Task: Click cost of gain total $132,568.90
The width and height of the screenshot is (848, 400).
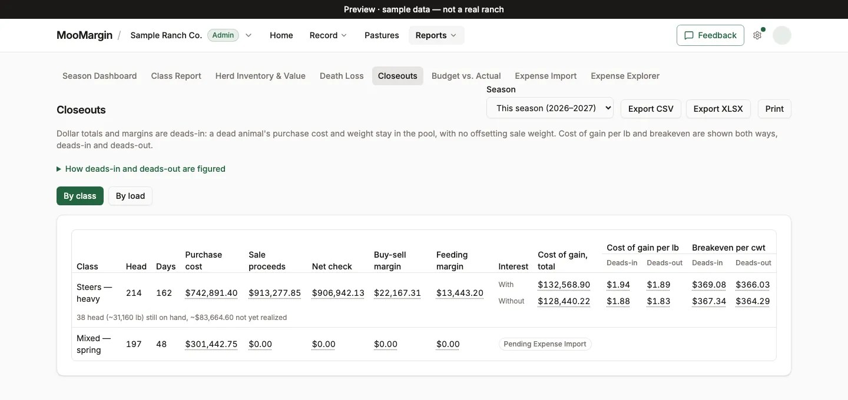Action: point(564,285)
